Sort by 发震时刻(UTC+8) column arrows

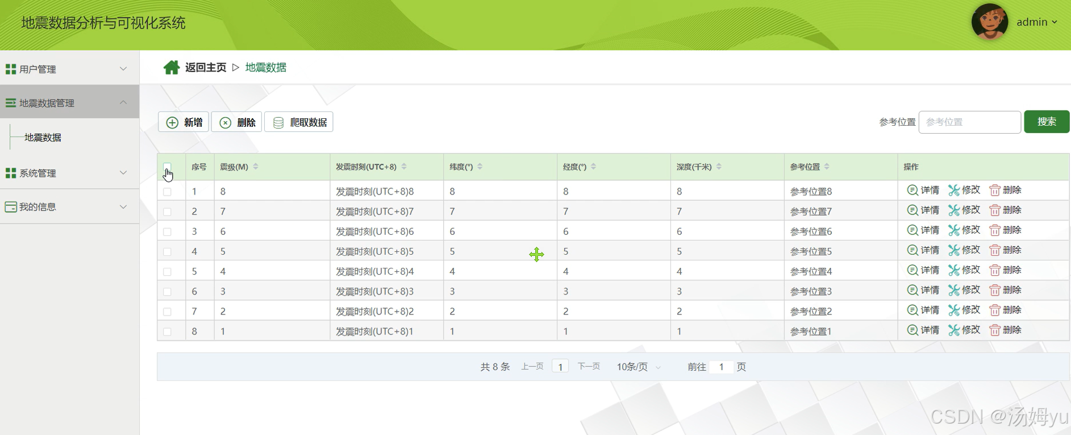coord(404,167)
